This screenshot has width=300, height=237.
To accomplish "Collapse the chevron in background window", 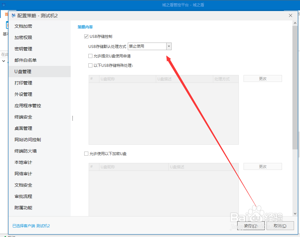I will 4,61.
